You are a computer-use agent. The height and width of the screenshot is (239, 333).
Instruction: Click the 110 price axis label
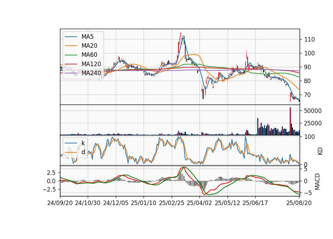[309, 39]
